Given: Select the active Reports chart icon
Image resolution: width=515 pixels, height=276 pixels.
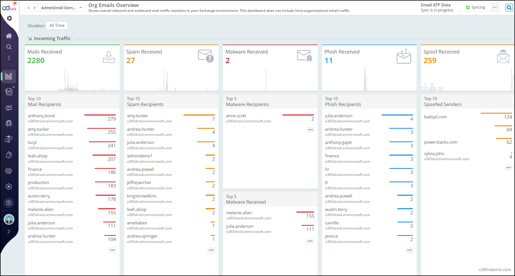Looking at the screenshot, I should pyautogui.click(x=9, y=76).
